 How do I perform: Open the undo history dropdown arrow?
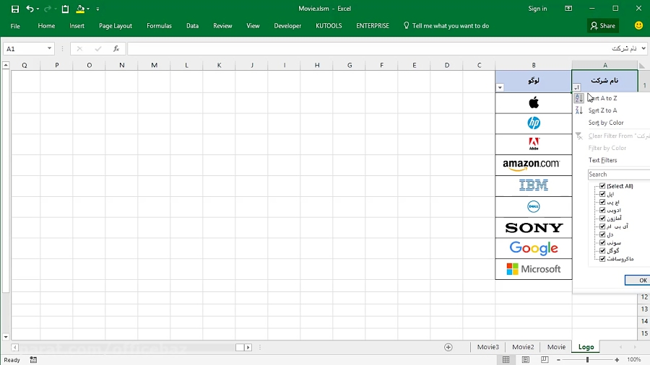click(x=38, y=9)
